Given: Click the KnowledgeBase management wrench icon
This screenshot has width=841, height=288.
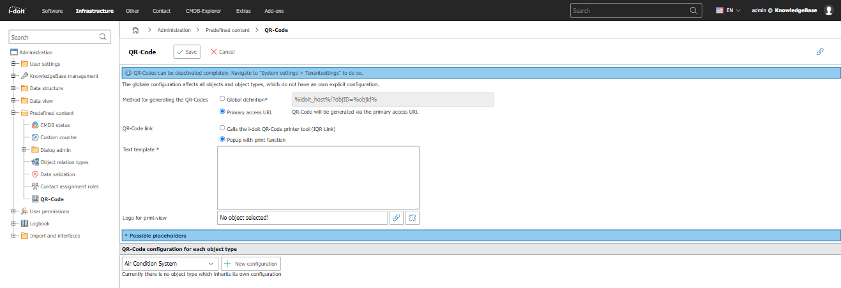Looking at the screenshot, I should 24,76.
